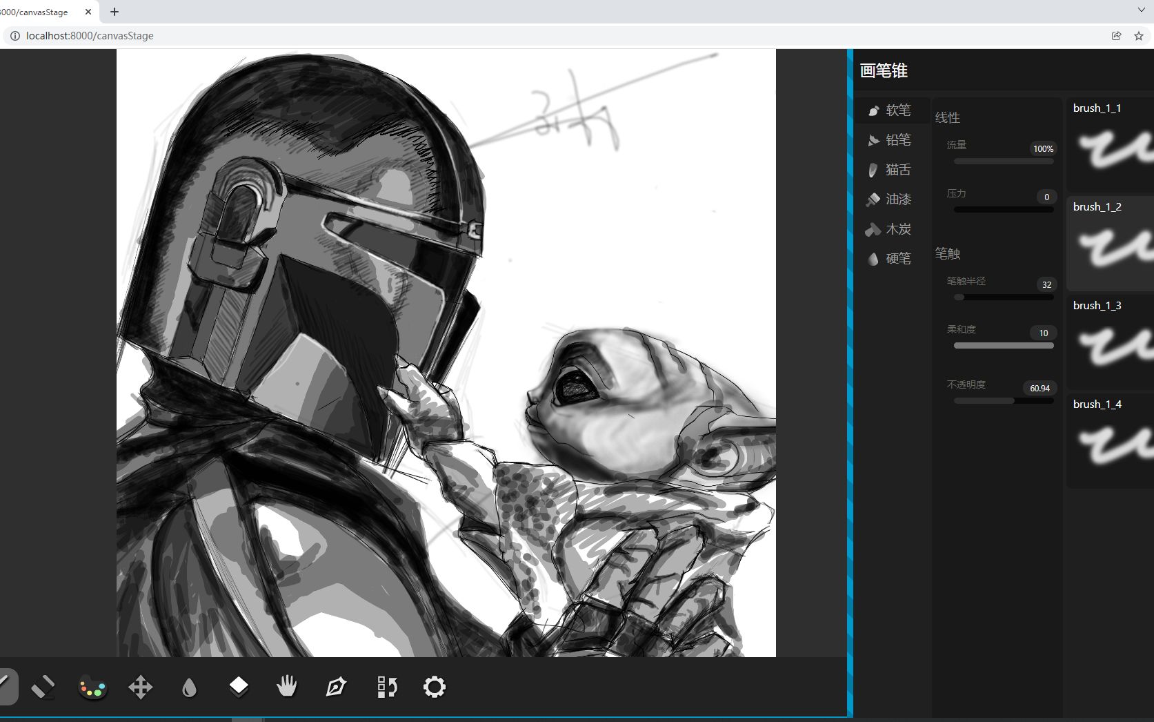Select the hand pan tool
The height and width of the screenshot is (722, 1154).
tap(287, 686)
